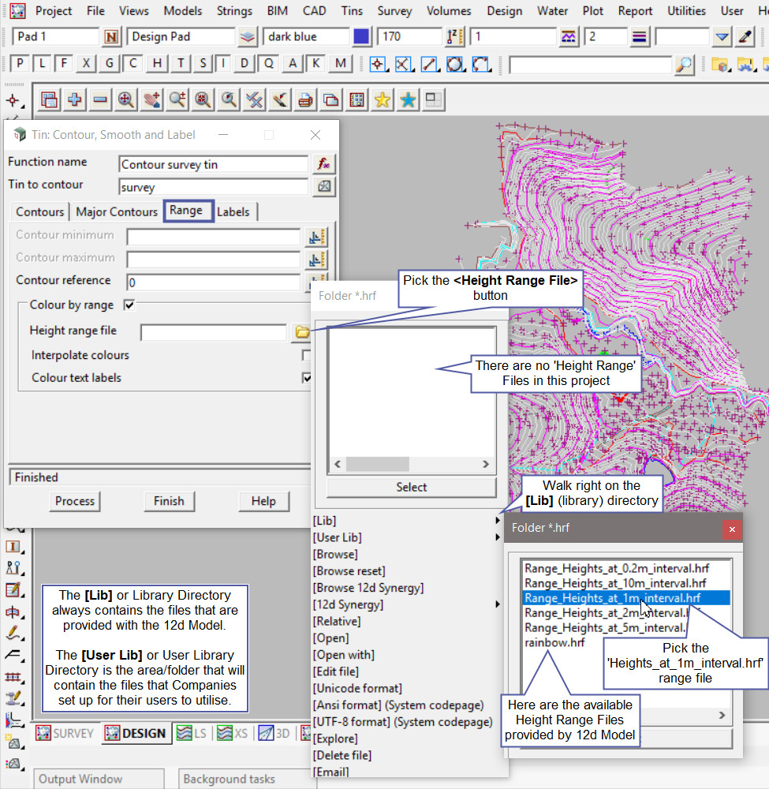Click the magnifier icon beside the search field
This screenshot has width=769, height=789.
(x=684, y=65)
